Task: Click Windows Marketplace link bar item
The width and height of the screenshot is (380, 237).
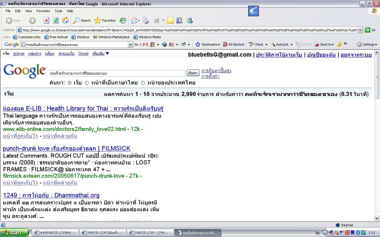Action: [x=111, y=37]
